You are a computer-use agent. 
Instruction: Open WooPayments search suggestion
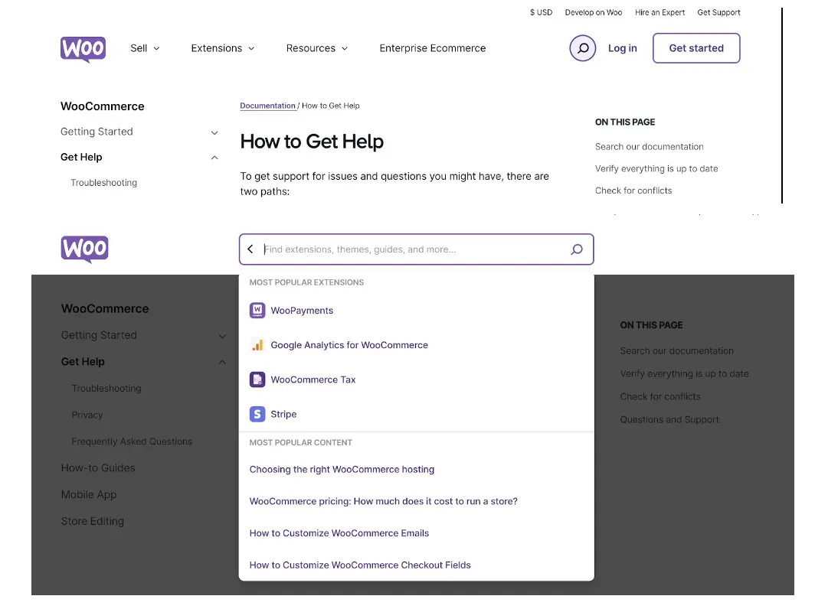point(302,311)
